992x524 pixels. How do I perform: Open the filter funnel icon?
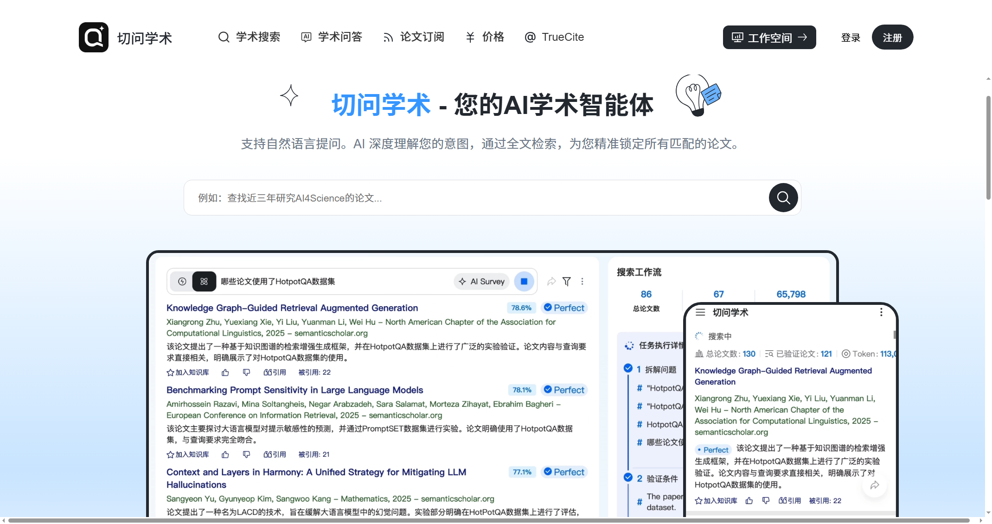pos(567,281)
